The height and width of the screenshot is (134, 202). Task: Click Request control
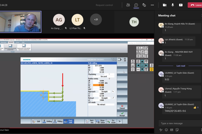(x=104, y=5)
